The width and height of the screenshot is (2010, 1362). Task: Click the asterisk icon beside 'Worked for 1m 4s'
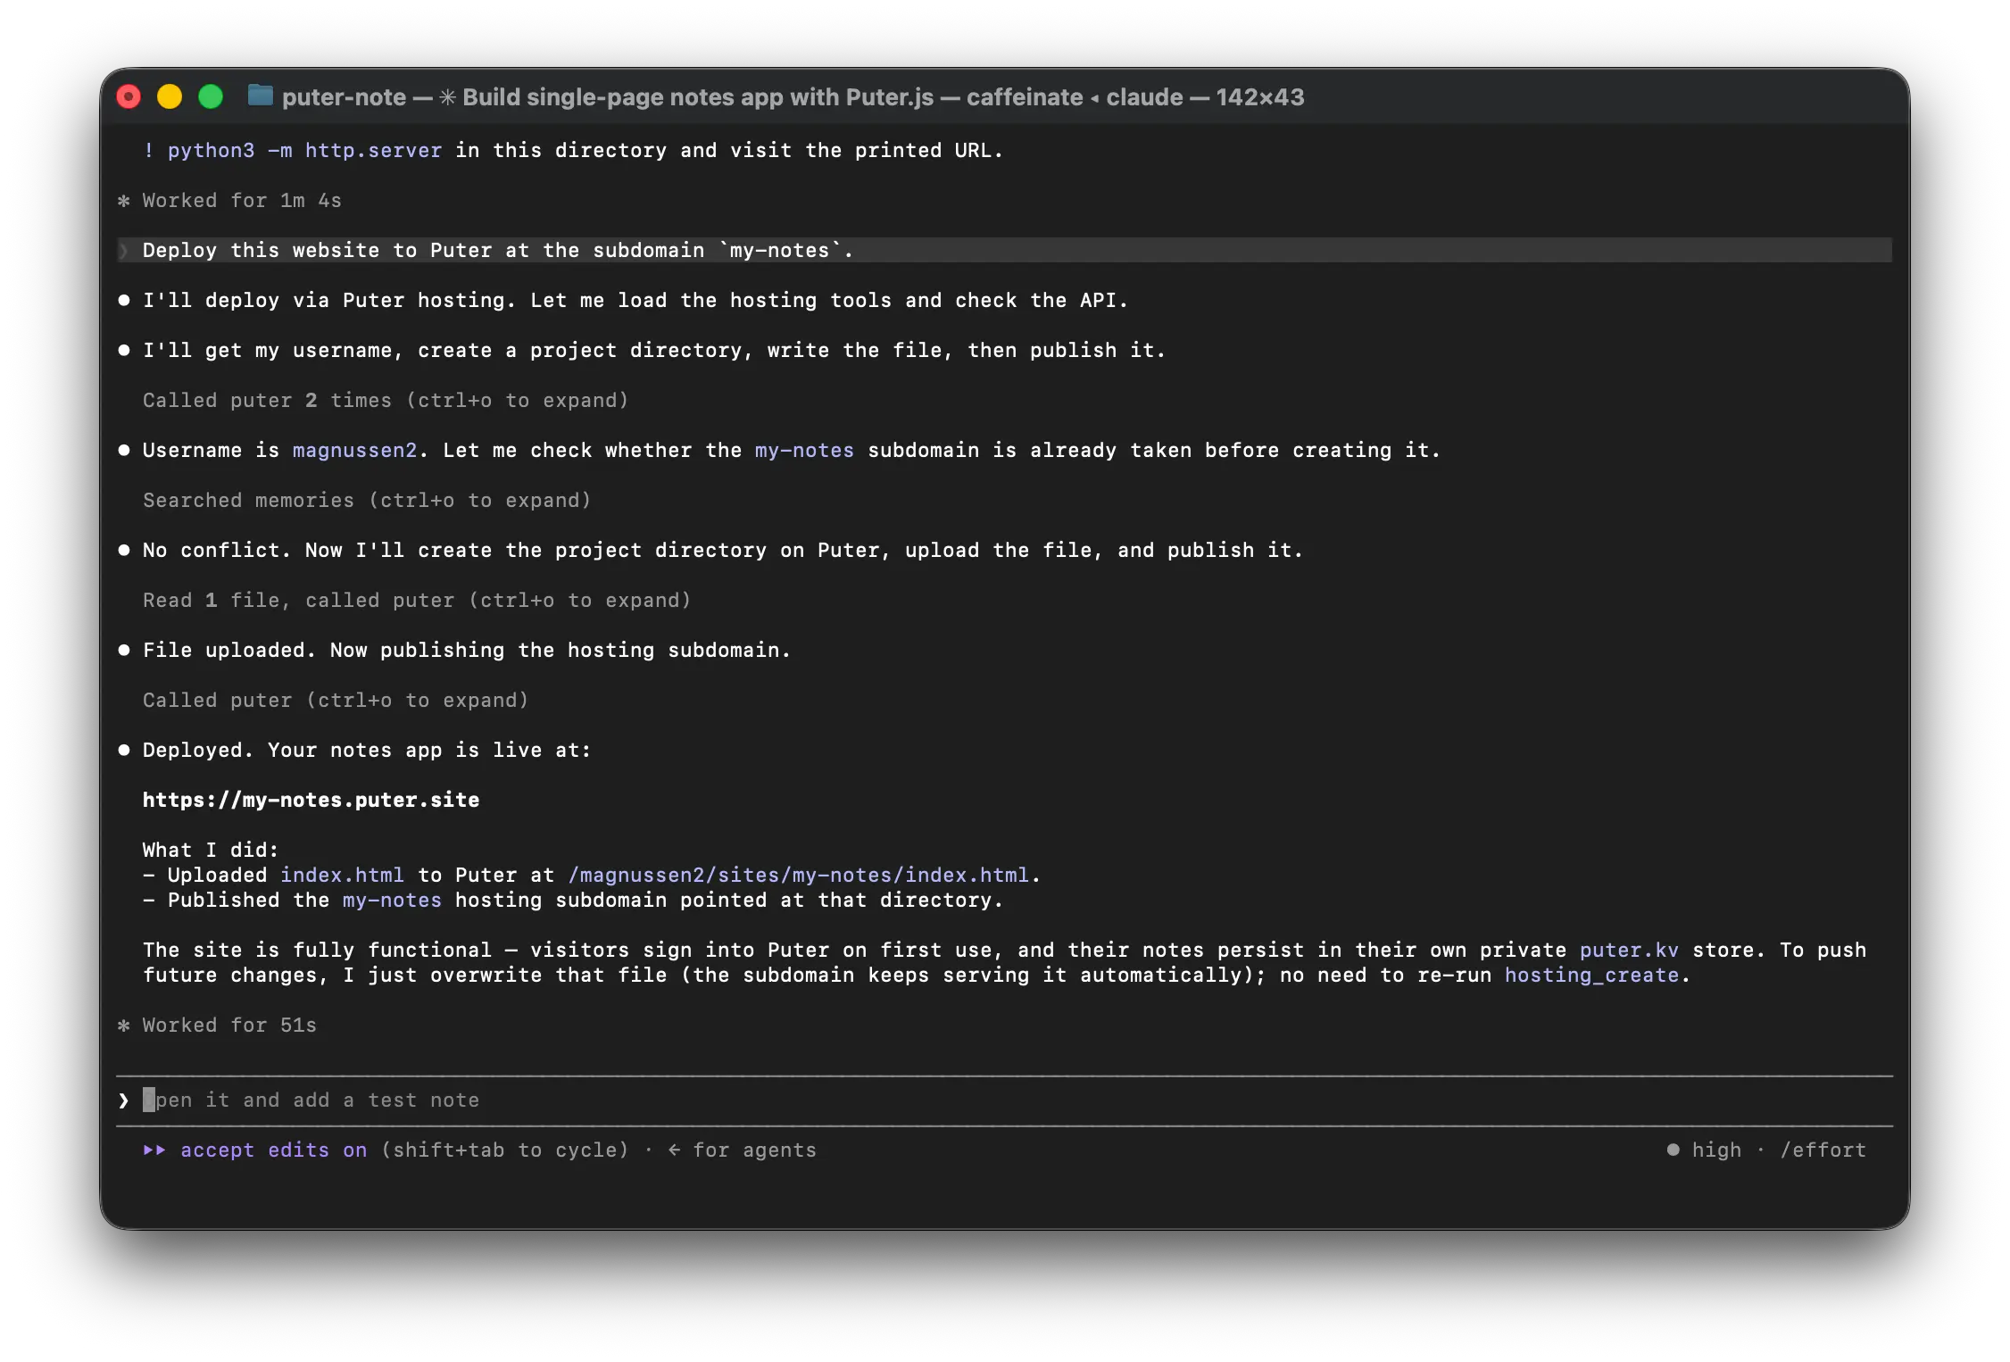123,201
